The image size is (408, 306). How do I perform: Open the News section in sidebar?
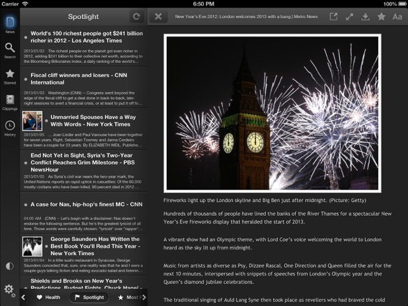click(x=10, y=25)
